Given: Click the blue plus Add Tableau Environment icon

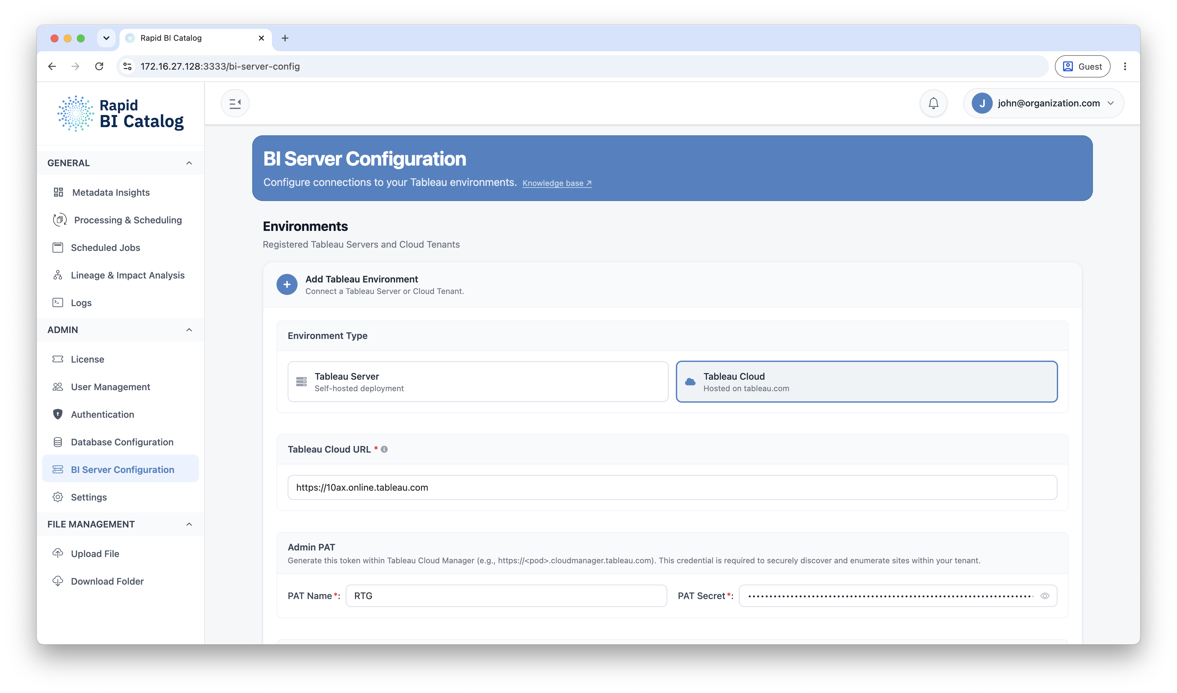Looking at the screenshot, I should (287, 284).
